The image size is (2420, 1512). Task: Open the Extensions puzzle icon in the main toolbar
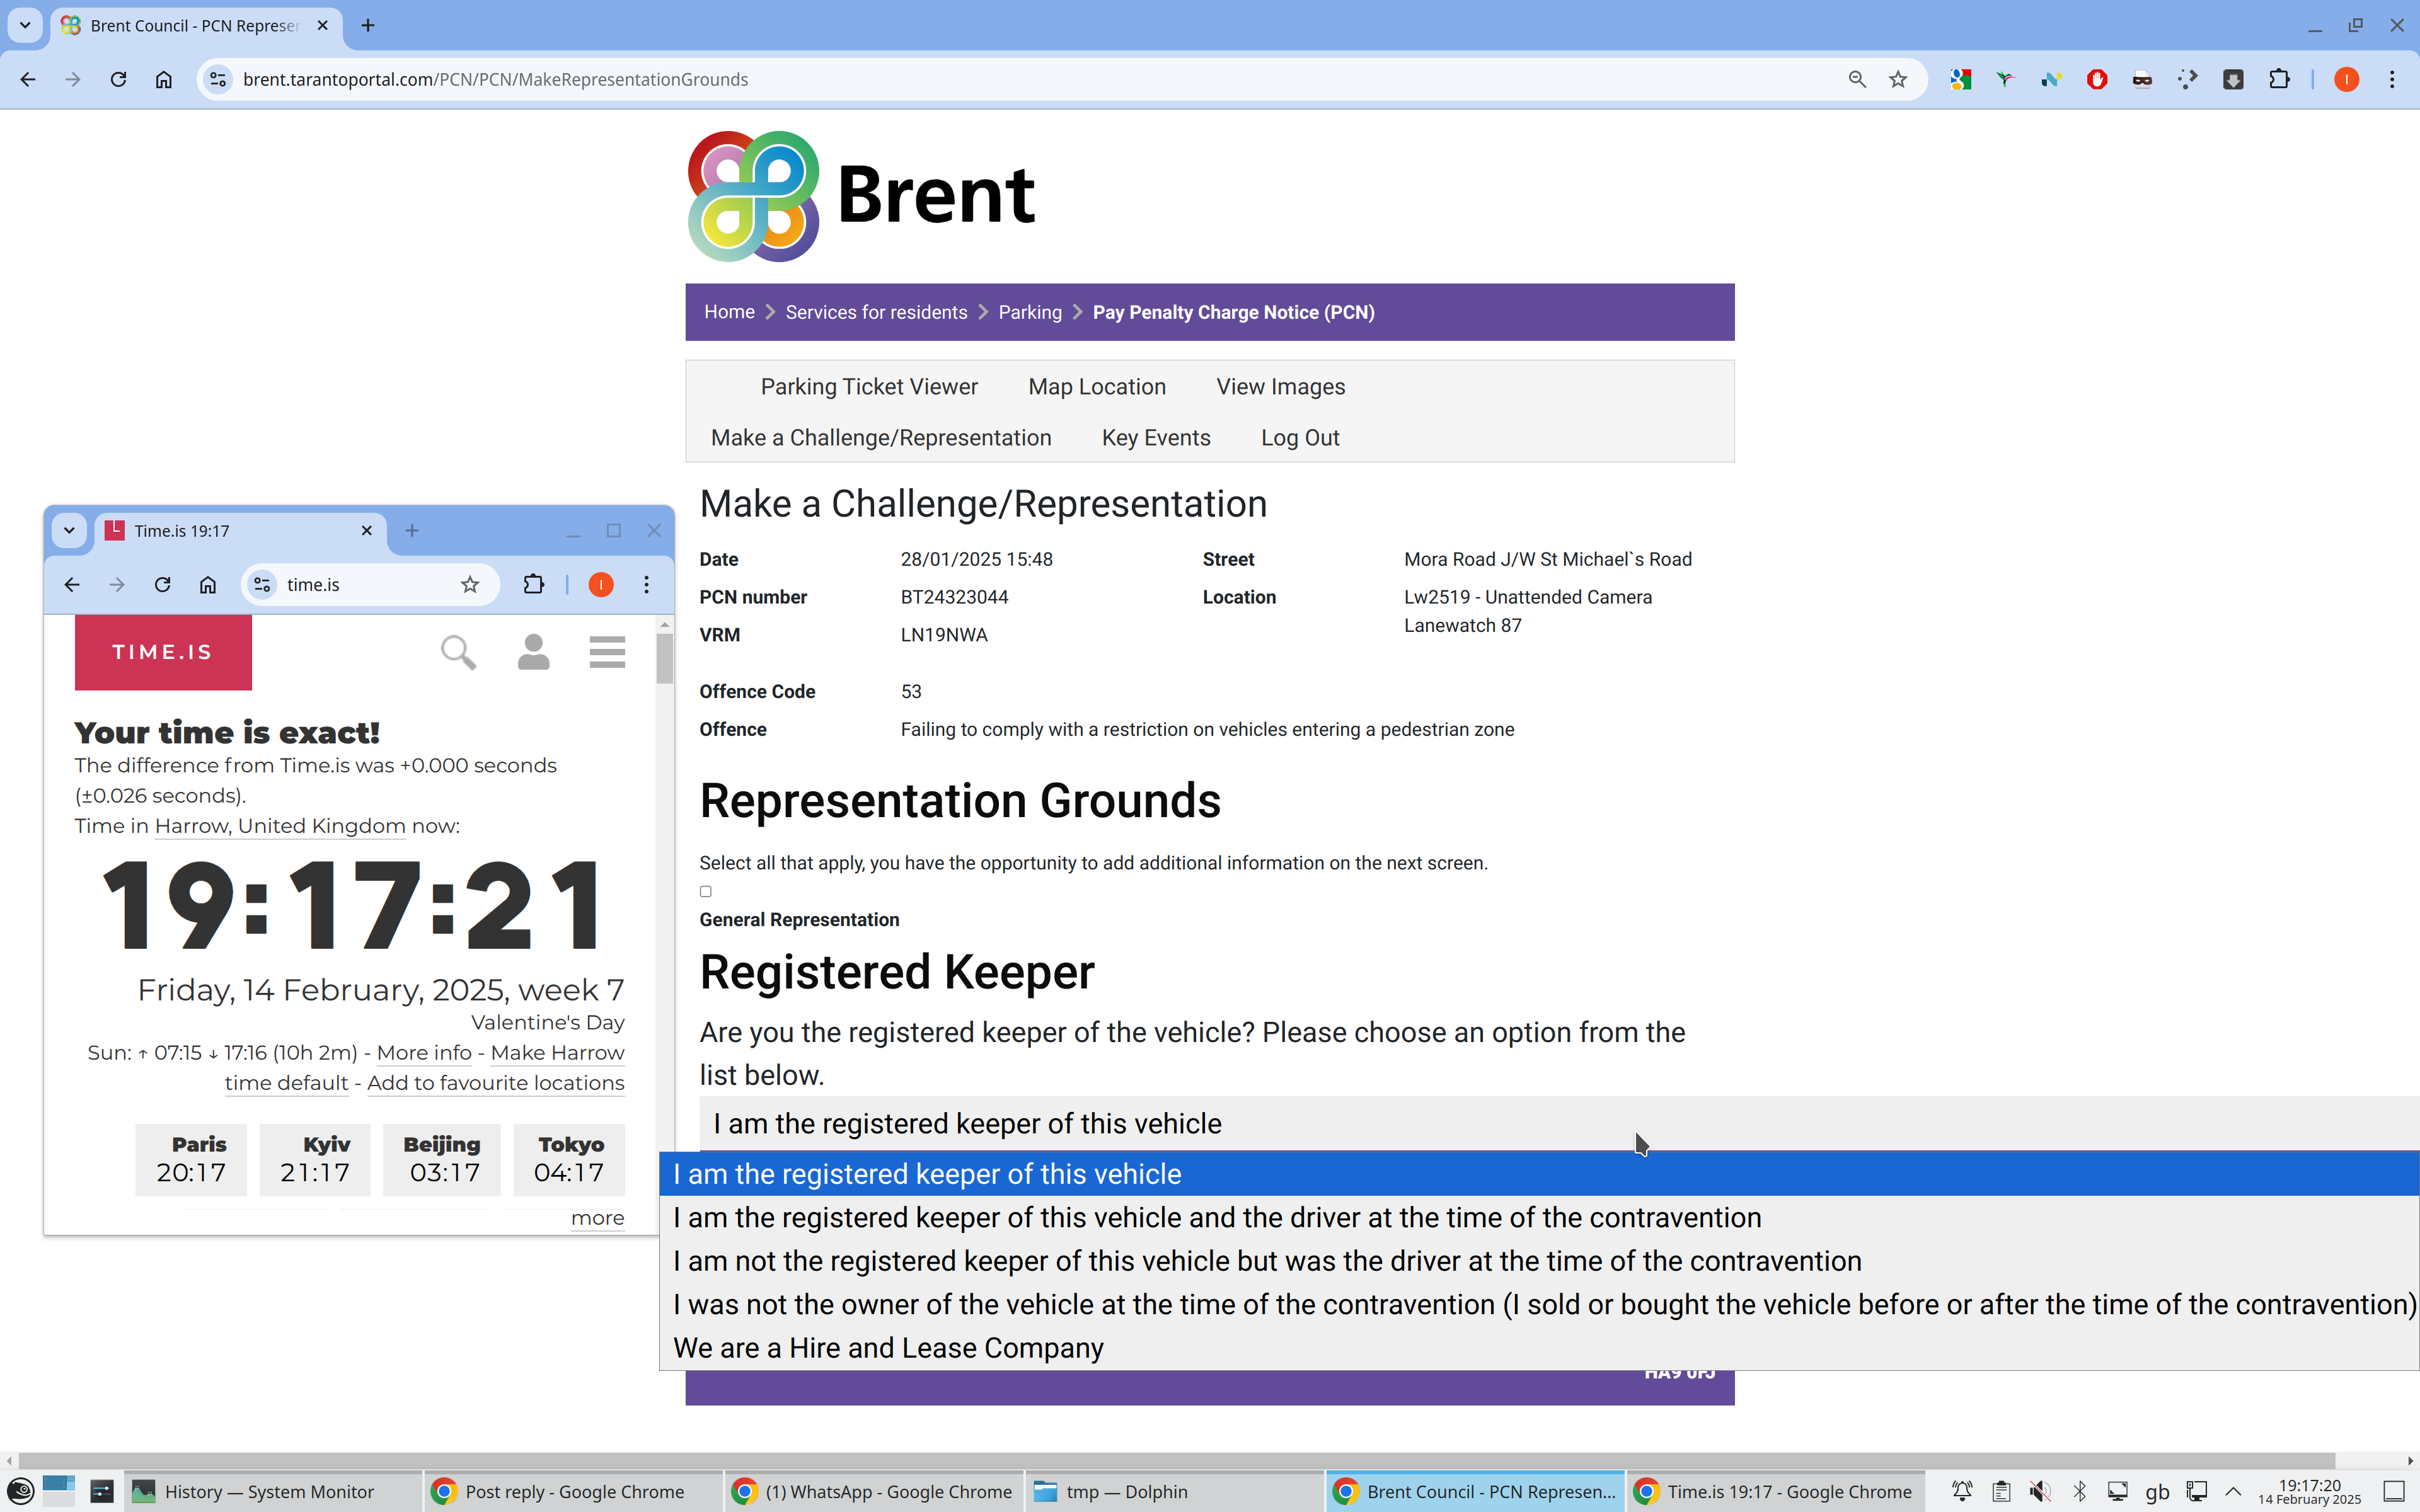pos(2279,80)
